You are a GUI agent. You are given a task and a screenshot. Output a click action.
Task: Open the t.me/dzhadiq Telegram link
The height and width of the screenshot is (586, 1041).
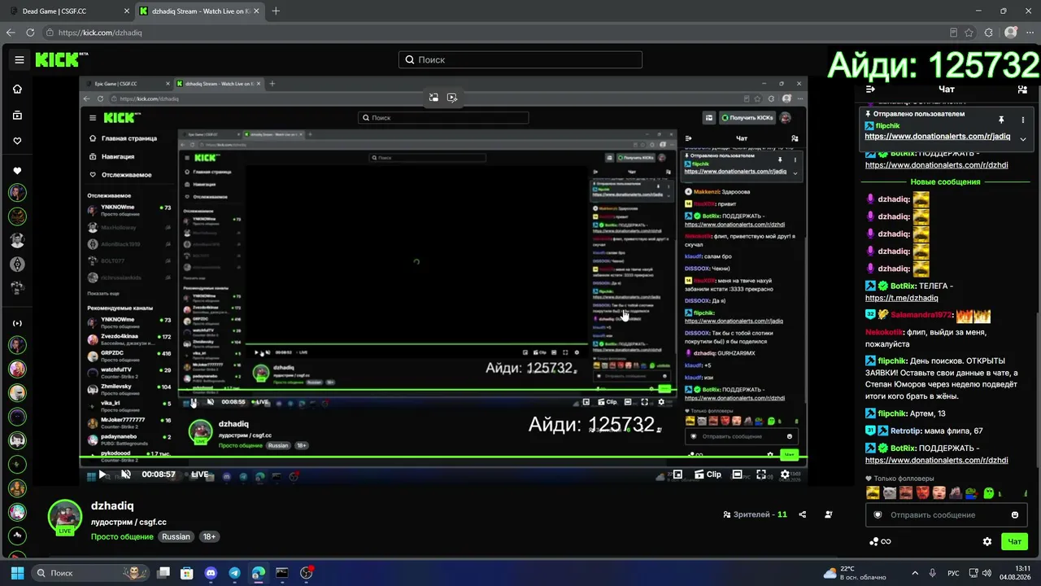click(903, 298)
